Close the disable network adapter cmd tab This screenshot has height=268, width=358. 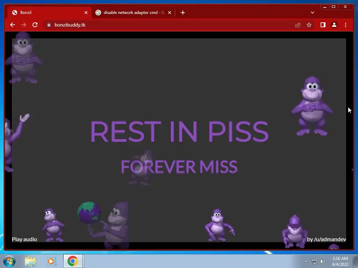170,13
